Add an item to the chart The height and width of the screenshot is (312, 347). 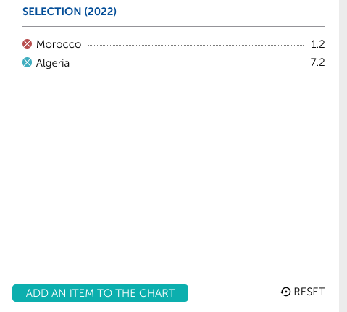pyautogui.click(x=100, y=293)
